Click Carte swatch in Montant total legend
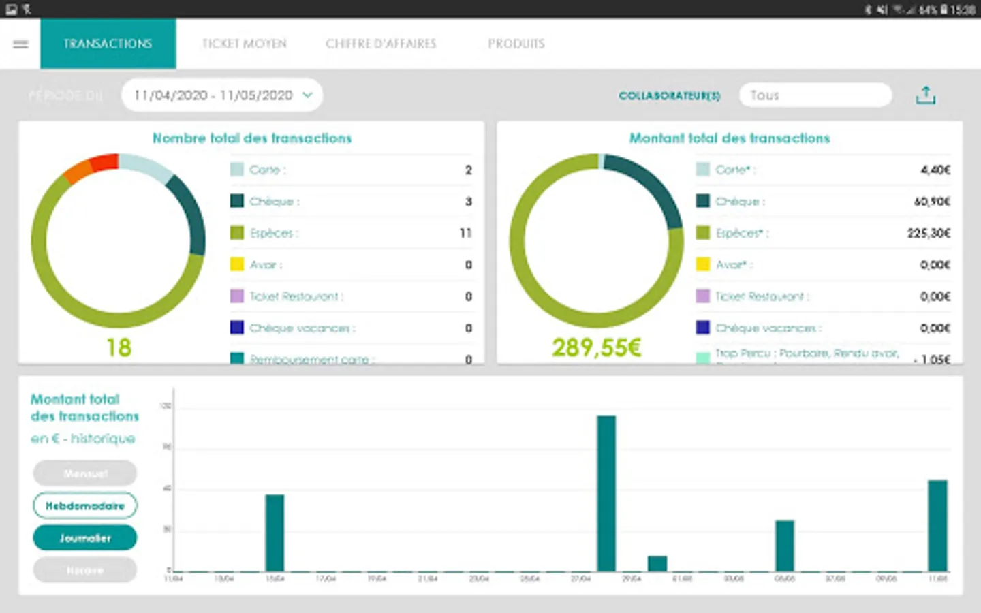Screen dimensions: 981x613 pyautogui.click(x=703, y=170)
